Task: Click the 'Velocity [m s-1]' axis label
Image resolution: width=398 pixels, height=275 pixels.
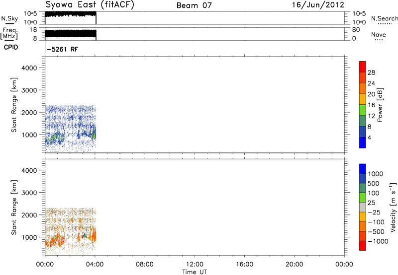Action: point(393,207)
